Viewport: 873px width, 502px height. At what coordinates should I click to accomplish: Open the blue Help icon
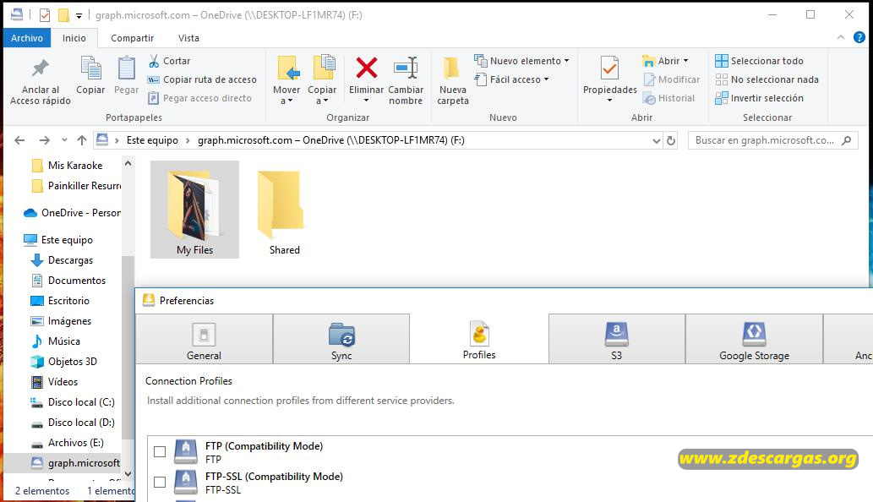859,37
